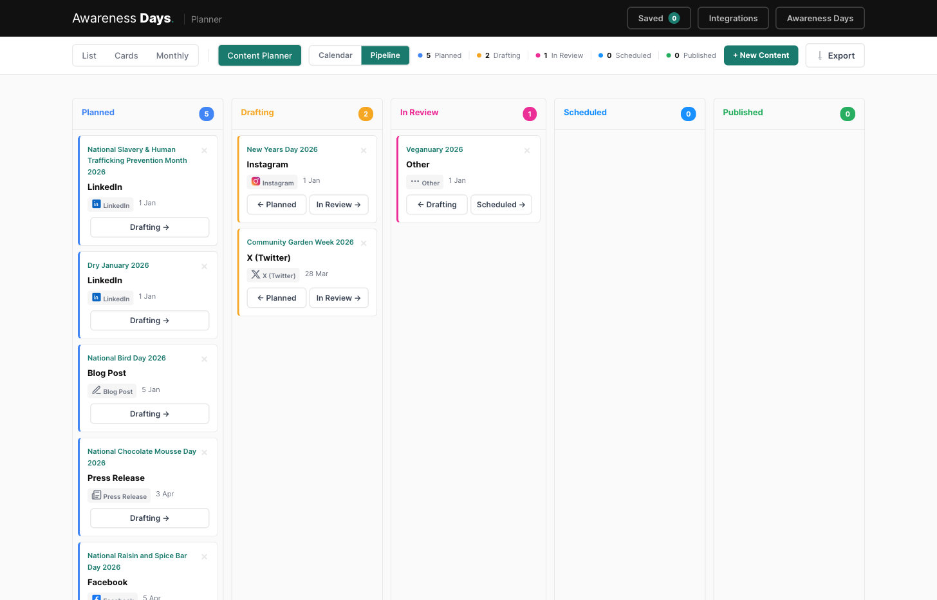Click the '0 Published' status counter
Image resolution: width=937 pixels, height=600 pixels.
point(691,55)
